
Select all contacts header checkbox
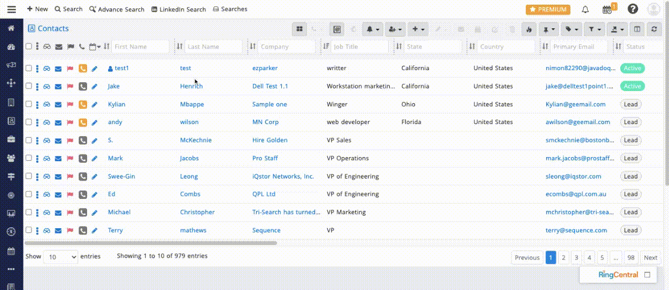coord(29,47)
